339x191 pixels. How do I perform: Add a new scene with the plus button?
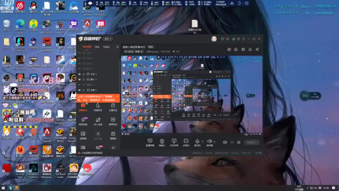point(117,47)
